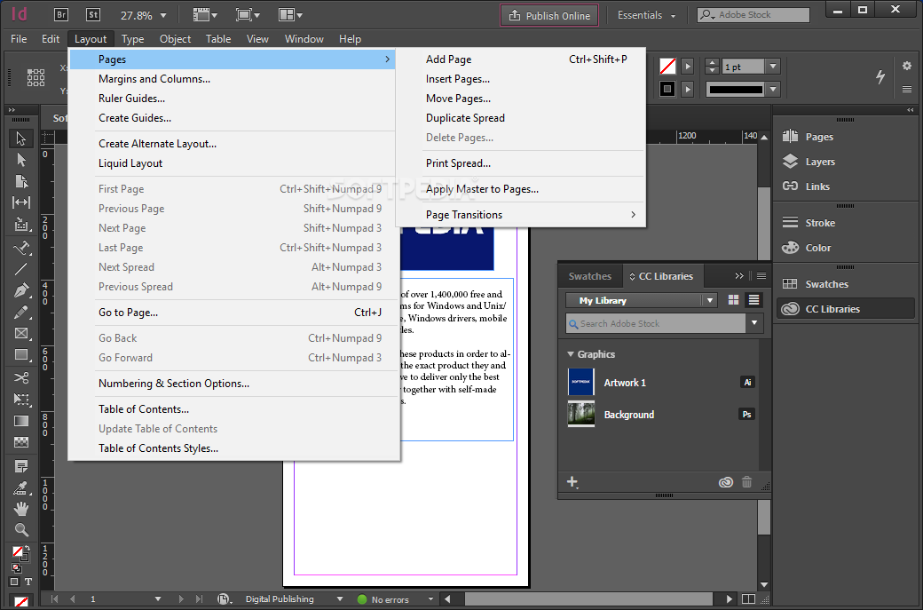This screenshot has width=923, height=610.
Task: Open the Essentials workspace dropdown
Action: pyautogui.click(x=646, y=15)
